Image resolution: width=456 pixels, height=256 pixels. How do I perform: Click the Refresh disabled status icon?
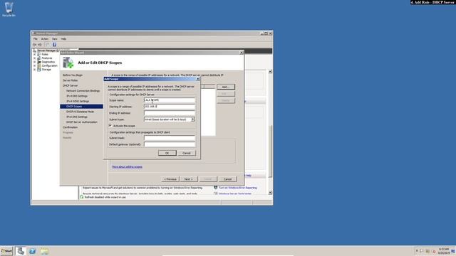click(x=82, y=197)
